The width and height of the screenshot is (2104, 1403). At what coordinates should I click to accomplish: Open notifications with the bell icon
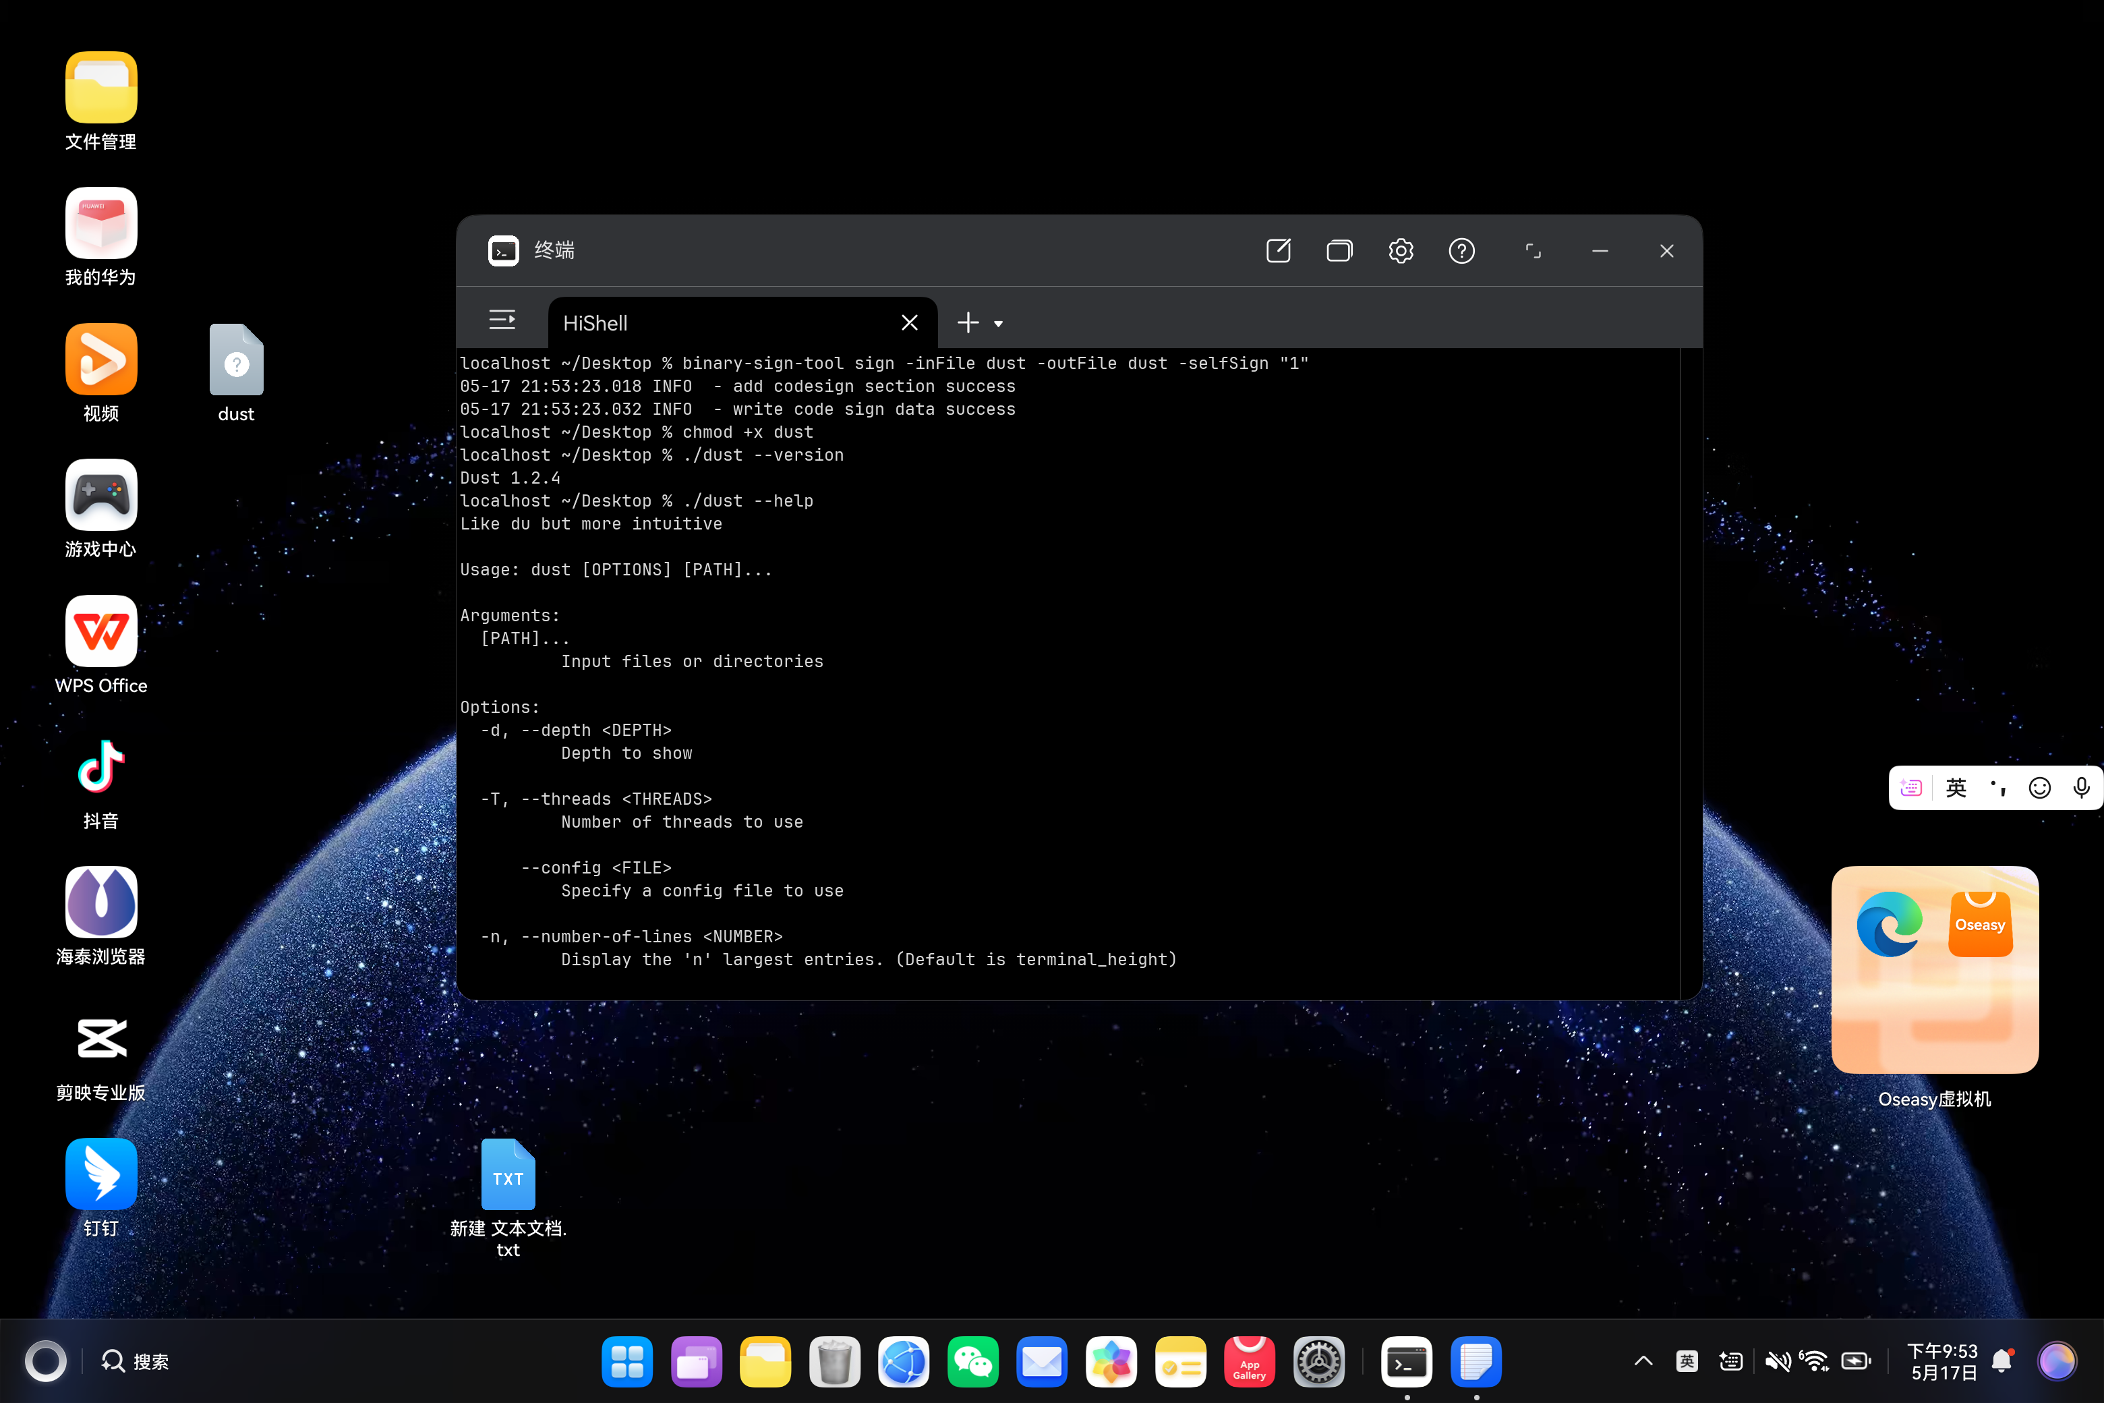(x=2002, y=1361)
